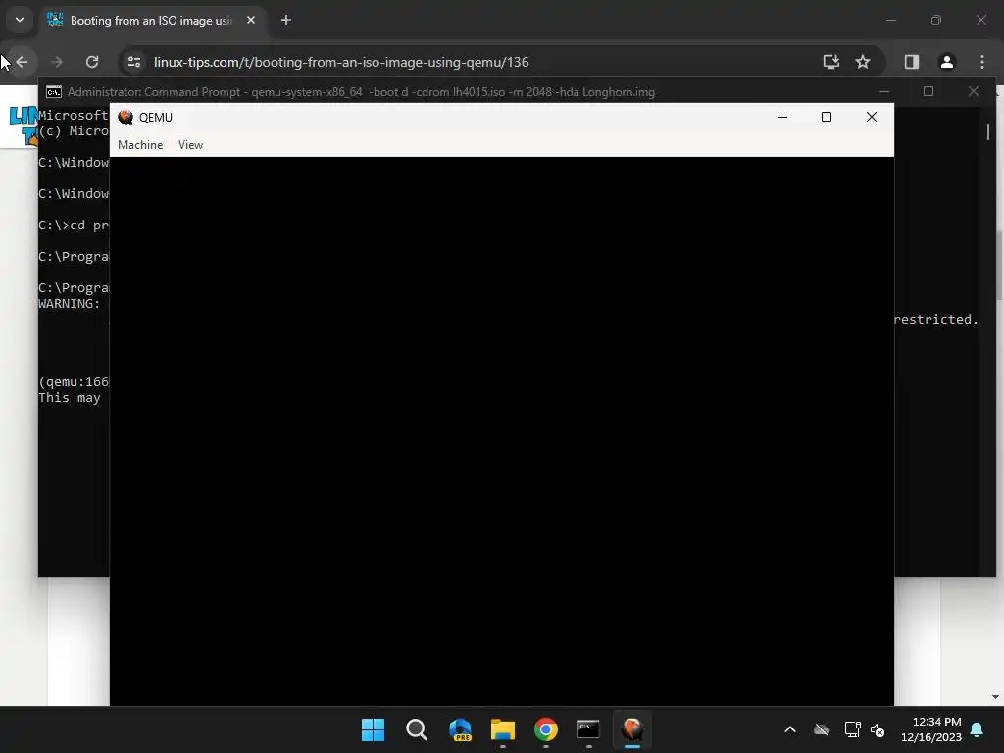
Task: Click the "C:\>cd pr" line in Command Prompt
Action: tap(74, 226)
